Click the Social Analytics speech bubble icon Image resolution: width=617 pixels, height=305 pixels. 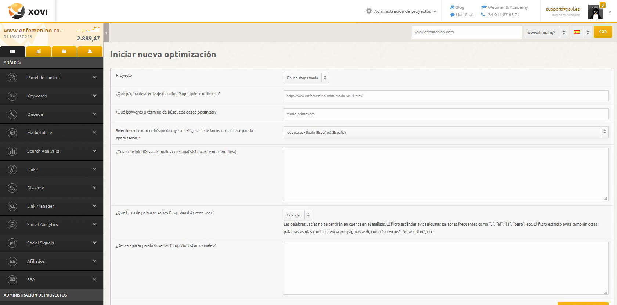[12, 225]
